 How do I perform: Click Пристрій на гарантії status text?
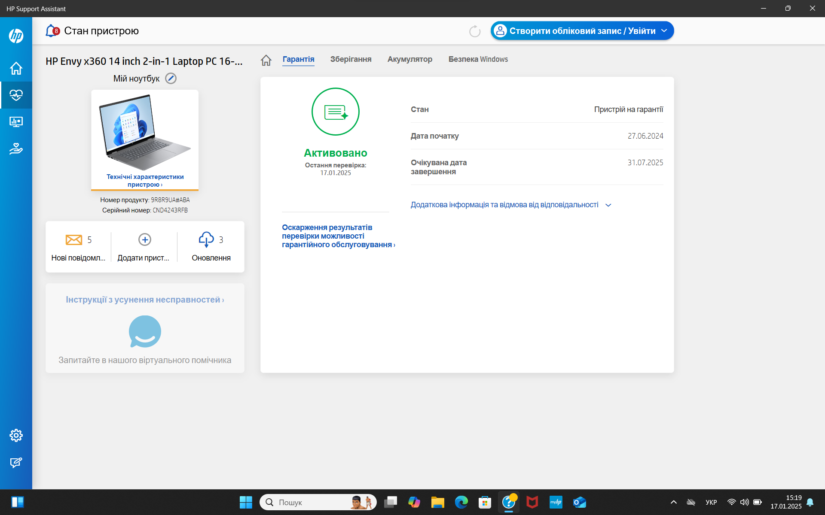[x=629, y=109]
